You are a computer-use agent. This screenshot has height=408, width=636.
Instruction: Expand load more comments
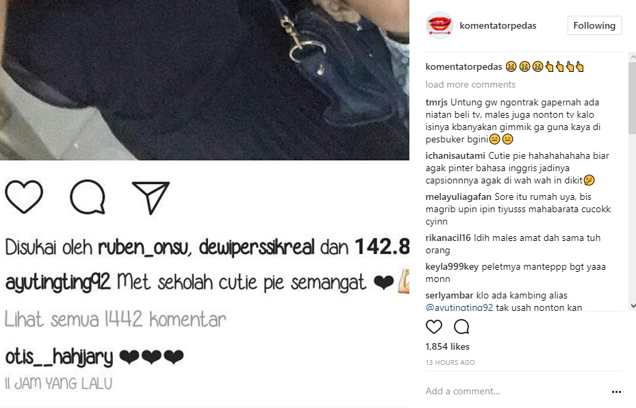coord(470,84)
